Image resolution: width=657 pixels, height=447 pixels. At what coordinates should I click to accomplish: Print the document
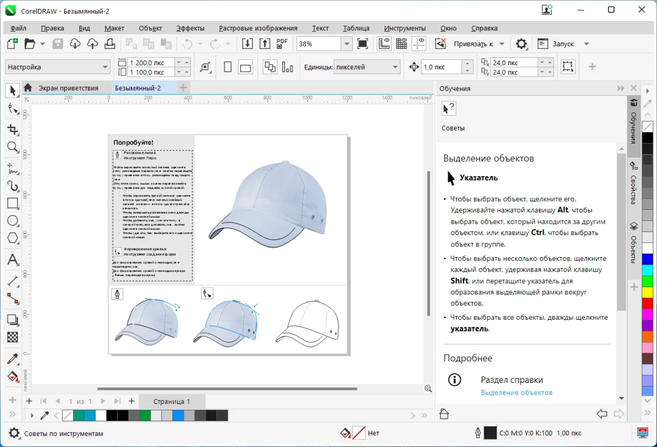tap(109, 44)
